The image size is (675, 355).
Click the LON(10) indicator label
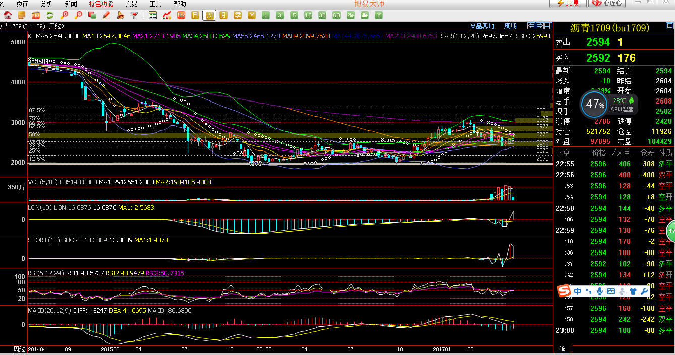(x=40, y=207)
